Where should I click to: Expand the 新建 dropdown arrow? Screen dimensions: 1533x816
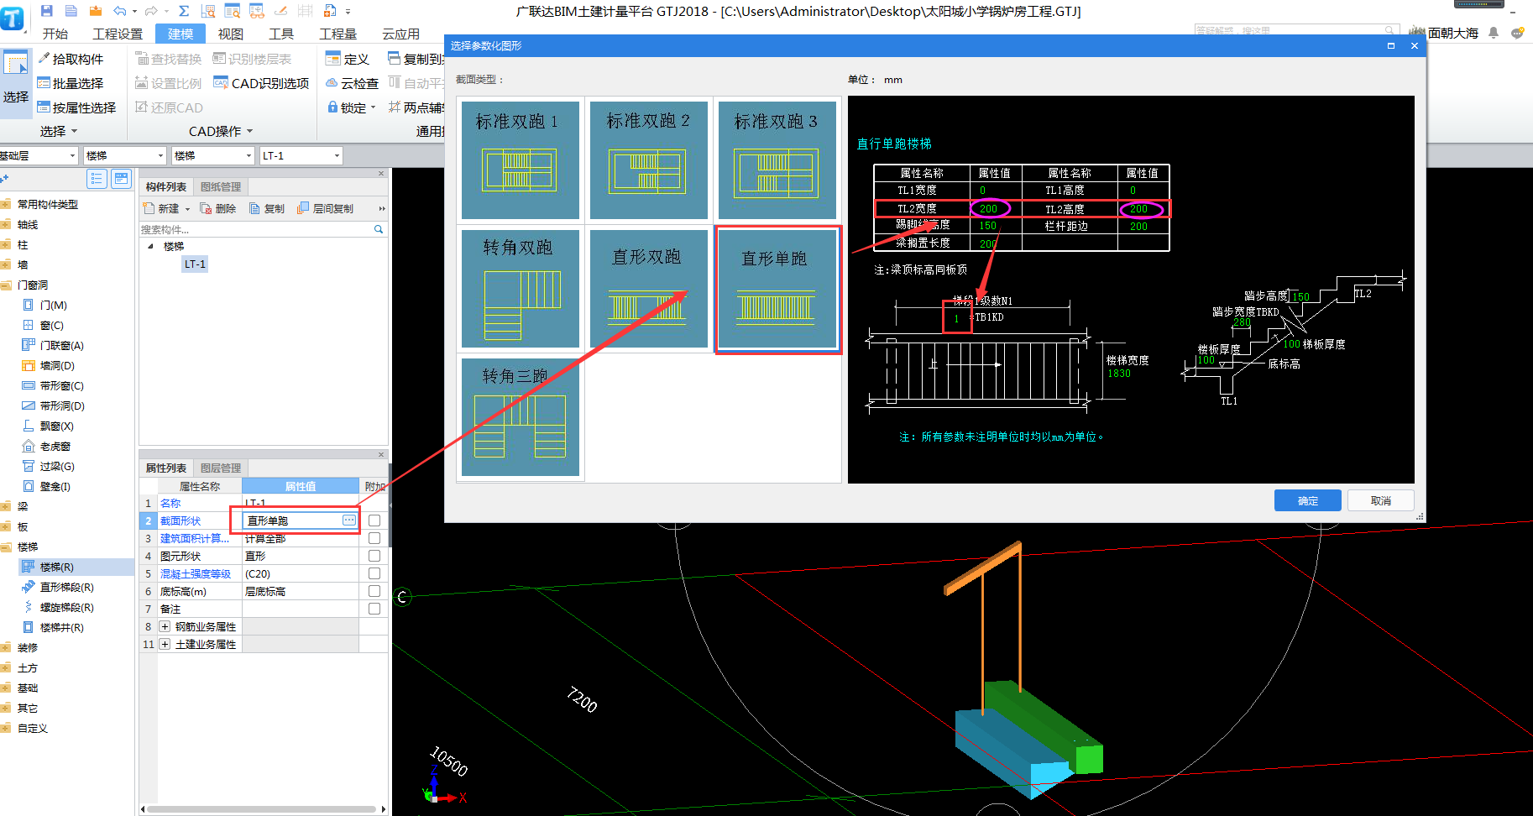pos(187,209)
